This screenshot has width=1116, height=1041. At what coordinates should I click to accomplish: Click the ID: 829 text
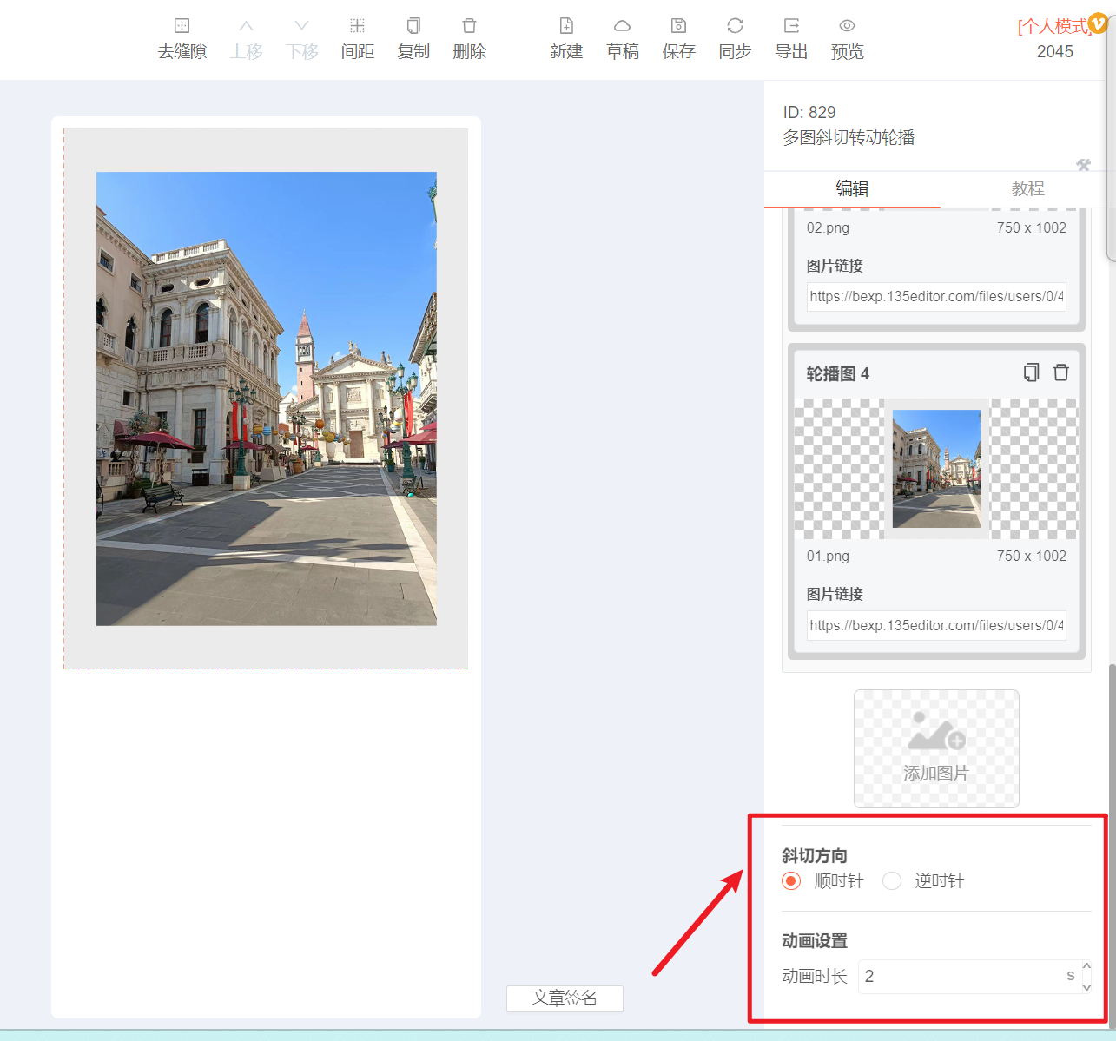point(809,112)
